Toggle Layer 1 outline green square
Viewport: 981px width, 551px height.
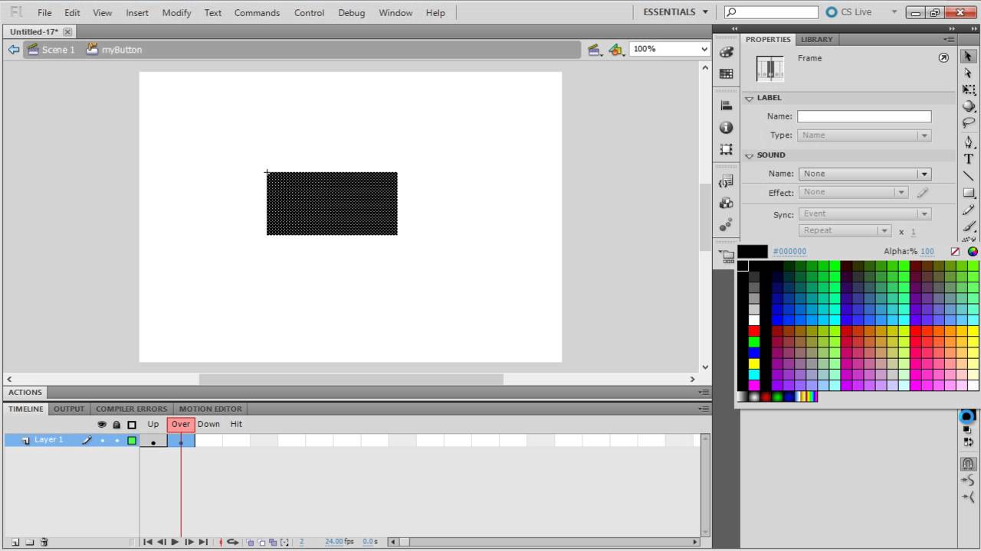[132, 440]
